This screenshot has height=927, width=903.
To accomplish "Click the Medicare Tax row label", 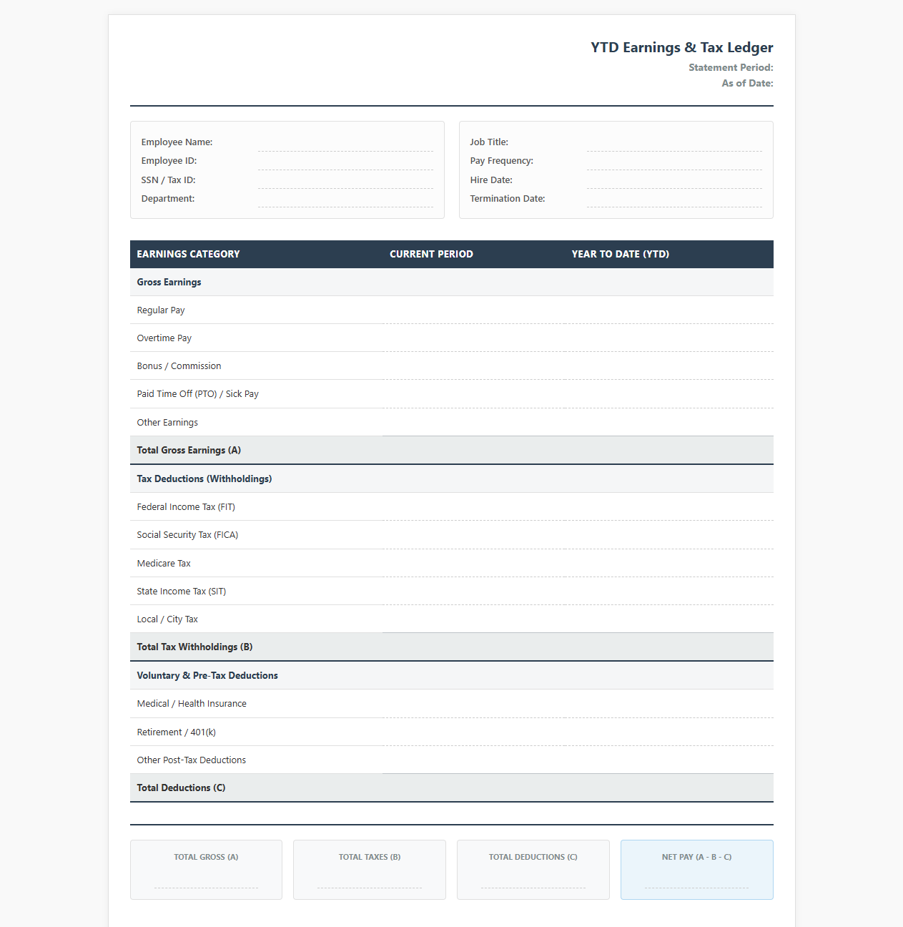I will click(x=164, y=563).
